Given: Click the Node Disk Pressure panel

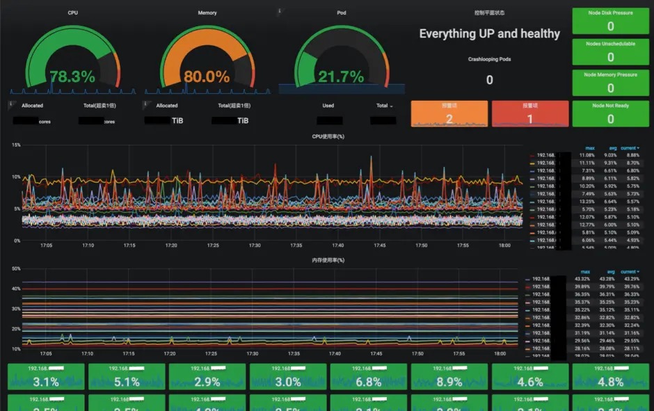Looking at the screenshot, I should coord(611,21).
